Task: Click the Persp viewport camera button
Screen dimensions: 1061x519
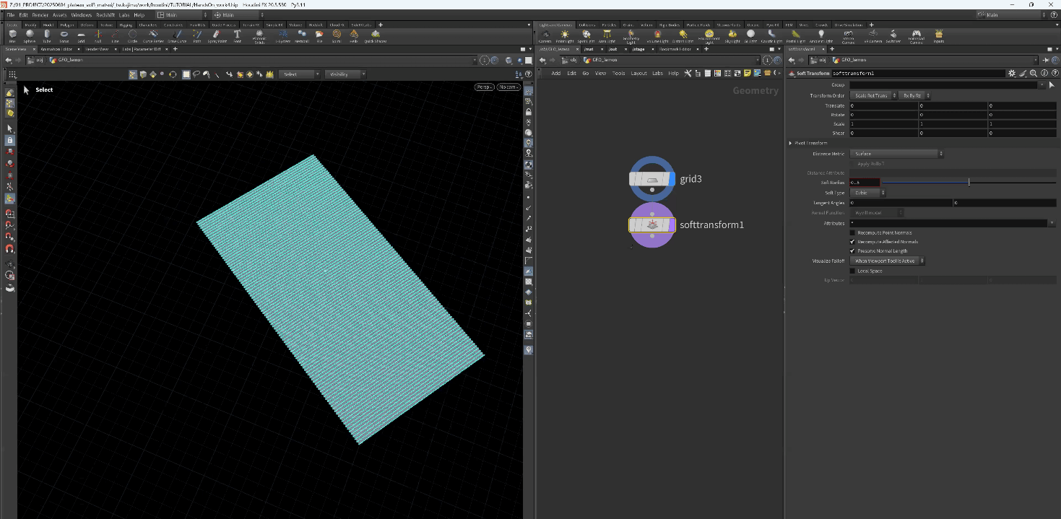Action: (483, 87)
